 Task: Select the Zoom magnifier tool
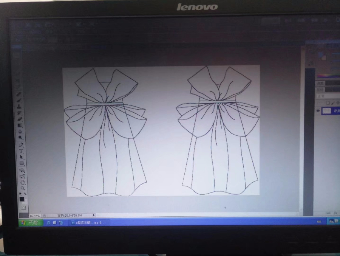pyautogui.click(x=23, y=188)
